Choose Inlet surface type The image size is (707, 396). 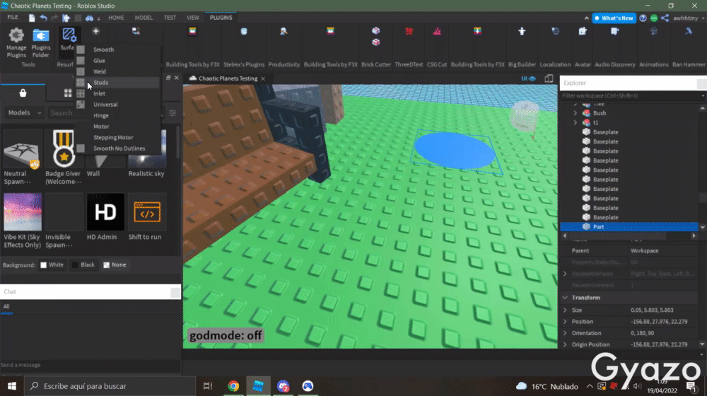pyautogui.click(x=117, y=93)
